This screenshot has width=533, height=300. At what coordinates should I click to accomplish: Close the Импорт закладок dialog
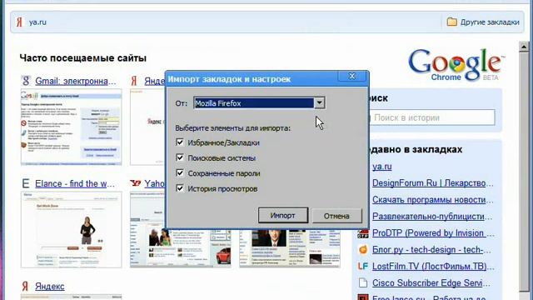tap(352, 77)
